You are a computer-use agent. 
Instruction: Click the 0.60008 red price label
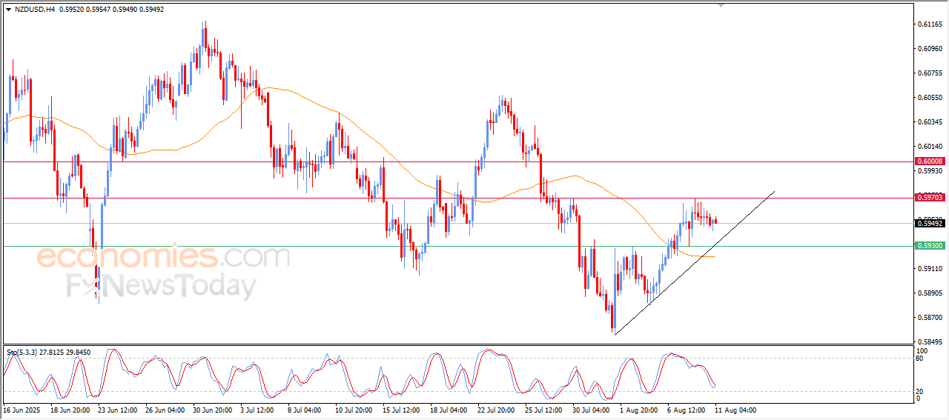tap(930, 161)
